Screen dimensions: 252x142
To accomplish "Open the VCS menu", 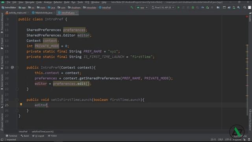I will (x=87, y=2).
